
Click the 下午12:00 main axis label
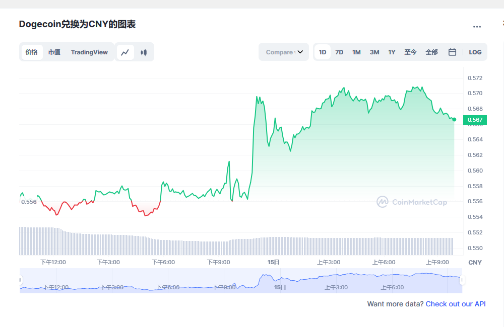tap(53, 262)
